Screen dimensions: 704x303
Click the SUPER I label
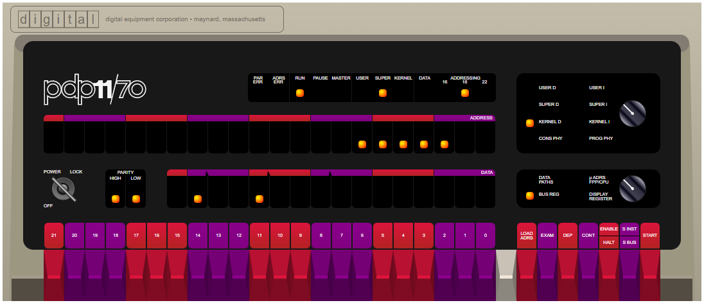point(598,105)
